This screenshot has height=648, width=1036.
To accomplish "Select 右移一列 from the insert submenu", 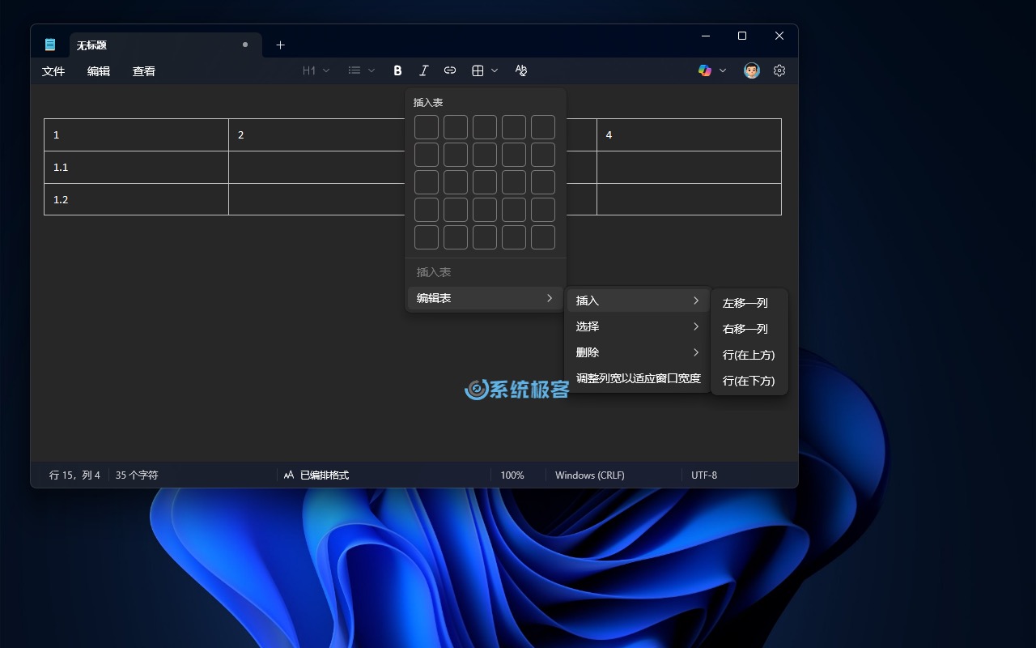I will pos(745,329).
